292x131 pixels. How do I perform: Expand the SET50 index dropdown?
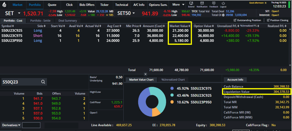click(x=134, y=13)
